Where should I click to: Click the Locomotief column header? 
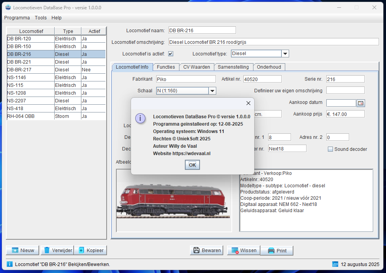pyautogui.click(x=31, y=31)
